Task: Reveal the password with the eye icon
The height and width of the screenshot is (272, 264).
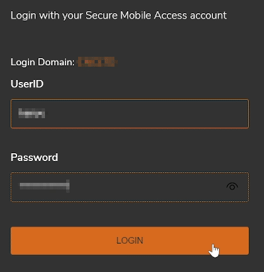Action: pyautogui.click(x=232, y=187)
